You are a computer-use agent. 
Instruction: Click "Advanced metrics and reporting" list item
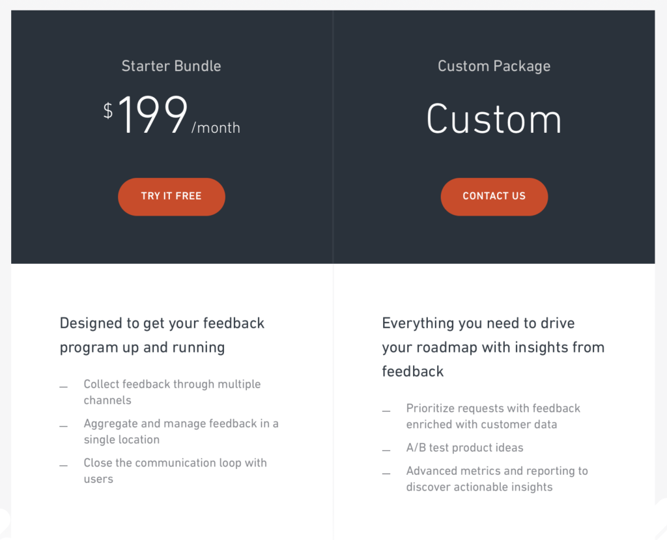(x=497, y=478)
